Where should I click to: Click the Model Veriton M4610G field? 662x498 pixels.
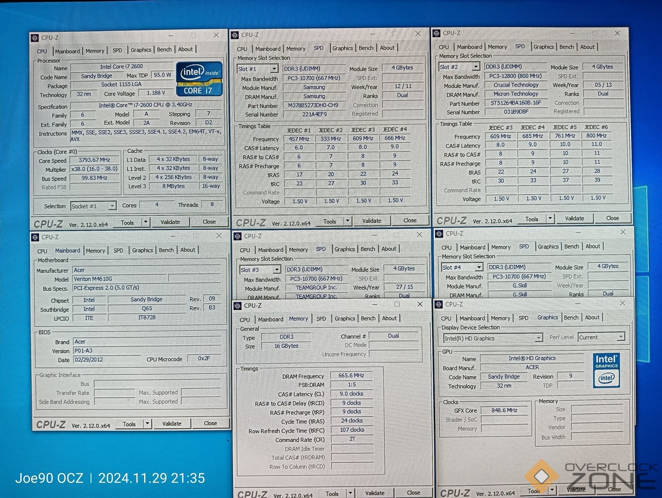pyautogui.click(x=120, y=279)
